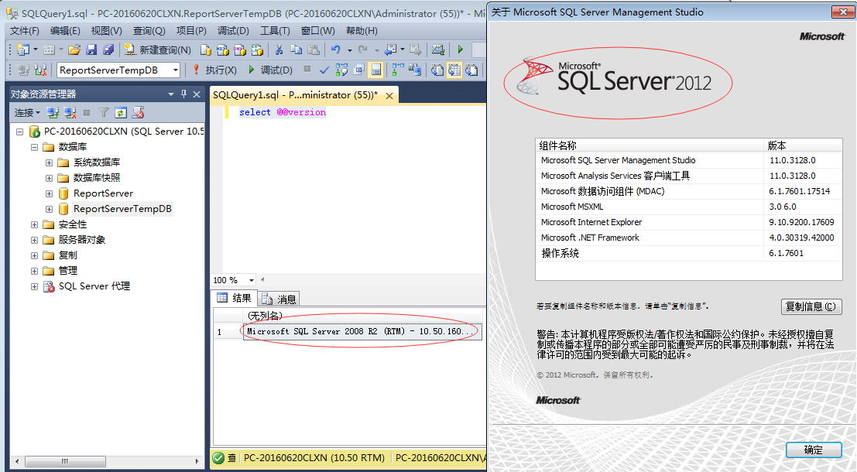Click the Results to File icon
Viewport: 857px width, 472px height.
(x=471, y=70)
